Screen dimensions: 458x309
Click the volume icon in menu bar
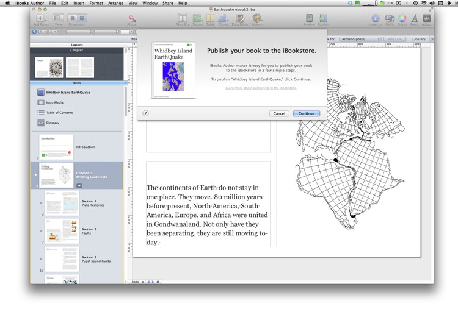pos(432,3)
